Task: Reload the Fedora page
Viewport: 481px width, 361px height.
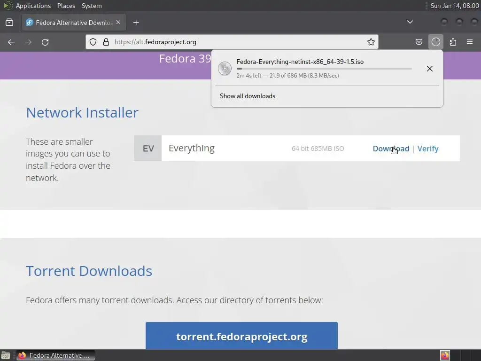Action: pyautogui.click(x=45, y=42)
